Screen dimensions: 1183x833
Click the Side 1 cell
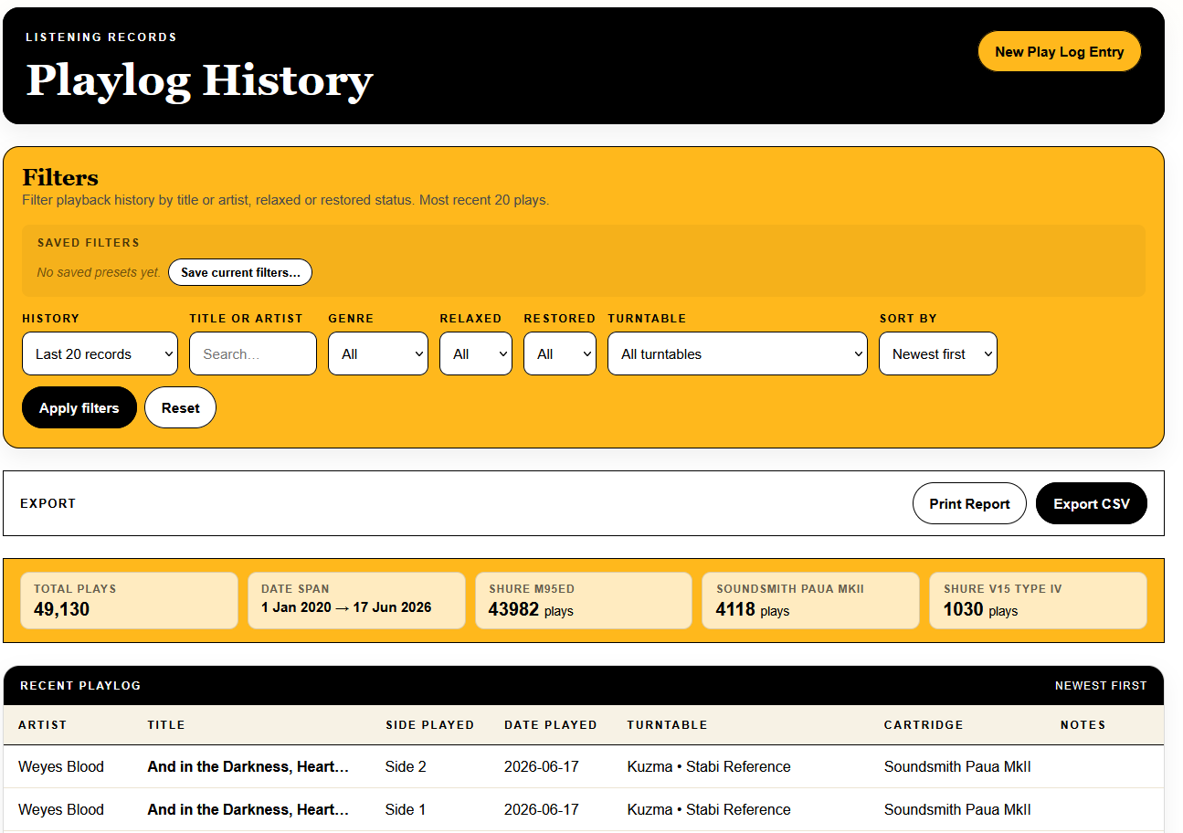pos(406,809)
